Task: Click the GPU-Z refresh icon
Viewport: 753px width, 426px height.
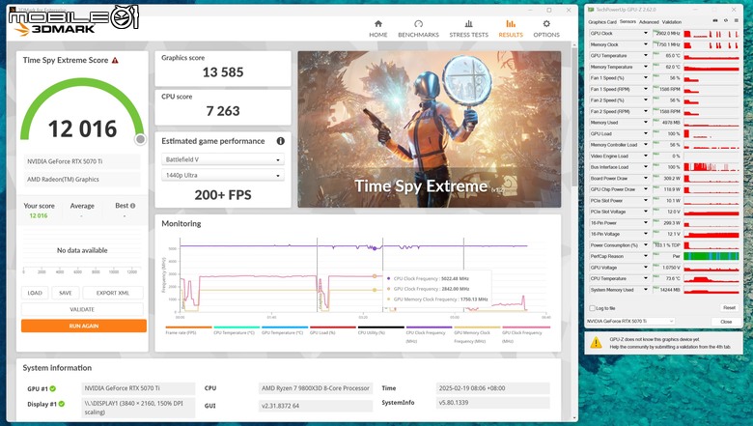Action: point(726,21)
